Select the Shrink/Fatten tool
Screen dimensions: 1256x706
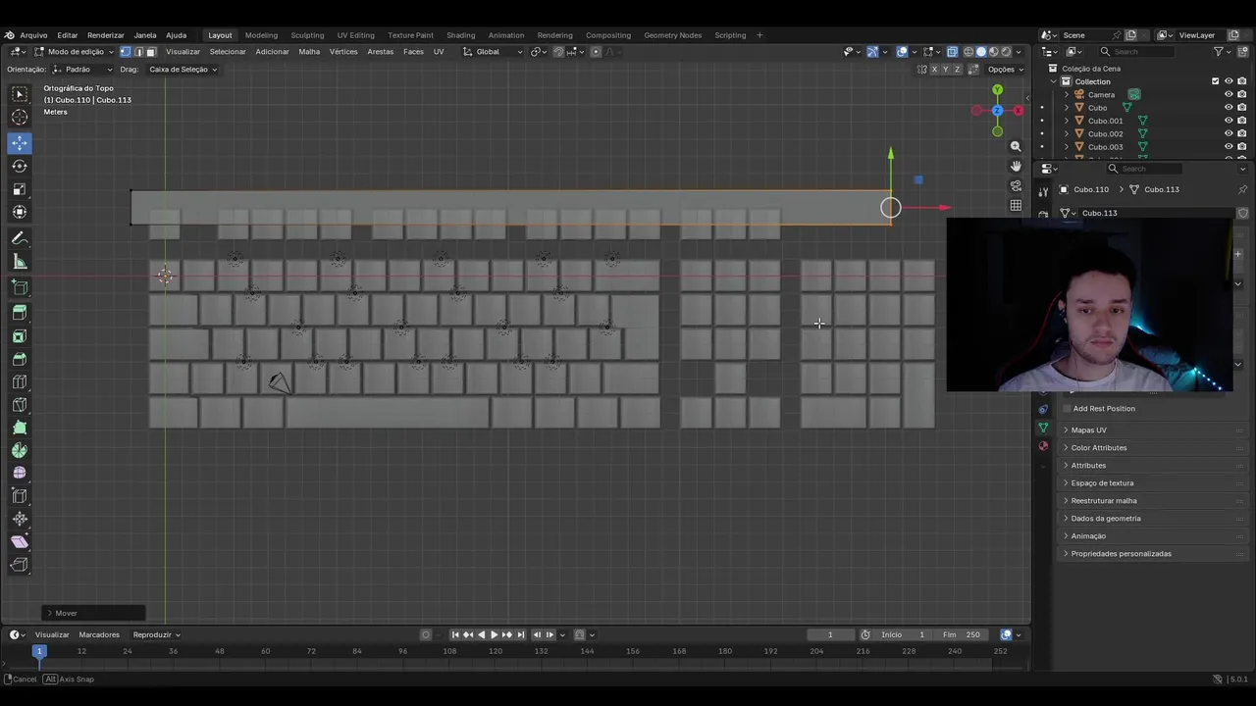(x=20, y=519)
